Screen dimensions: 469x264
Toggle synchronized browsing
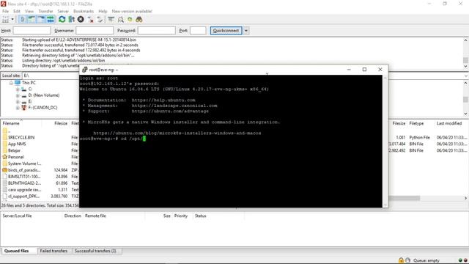pos(130,20)
